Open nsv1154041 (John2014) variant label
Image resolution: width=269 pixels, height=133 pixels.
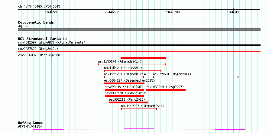(x=123, y=68)
